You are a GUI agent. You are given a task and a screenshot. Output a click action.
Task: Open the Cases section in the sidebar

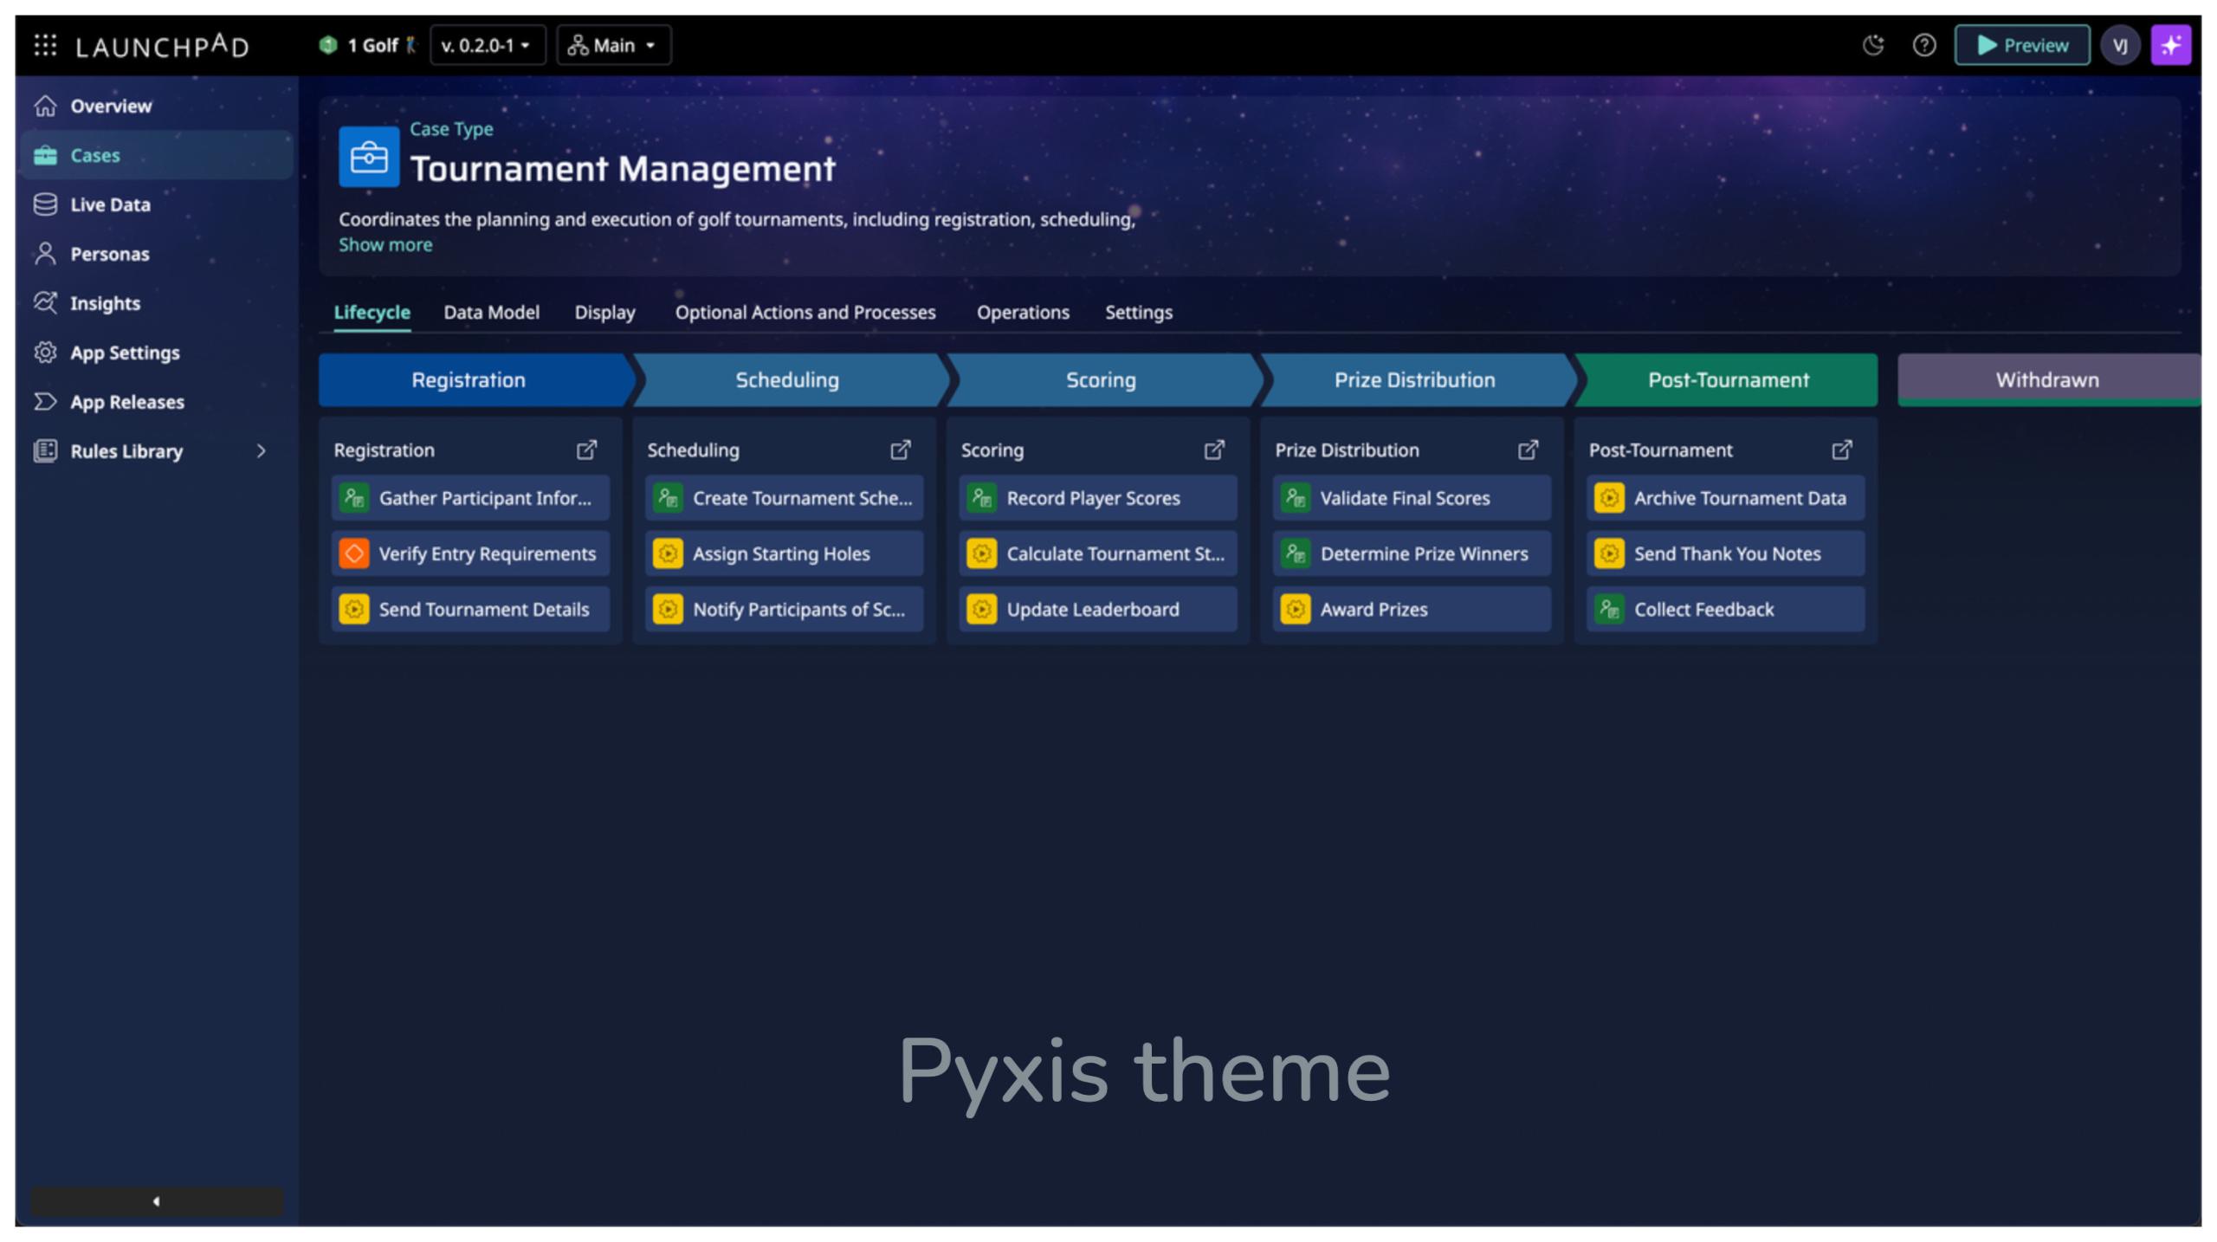click(95, 155)
